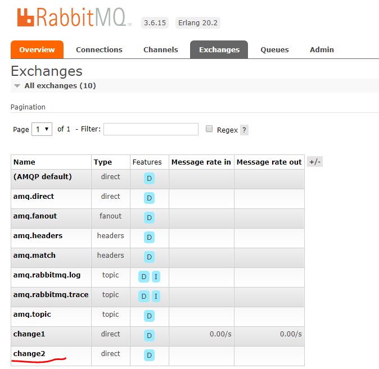Open the Regex help question mark

[x=244, y=130]
